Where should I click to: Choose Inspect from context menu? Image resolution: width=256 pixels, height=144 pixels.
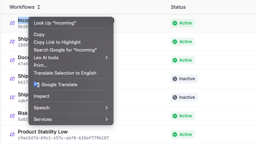click(71, 96)
